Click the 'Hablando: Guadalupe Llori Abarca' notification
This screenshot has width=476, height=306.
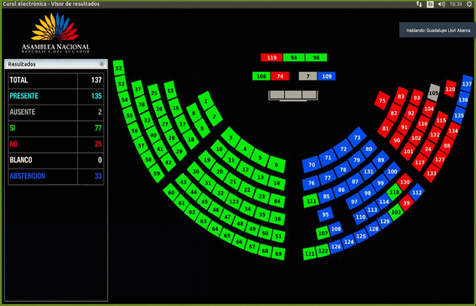(437, 30)
